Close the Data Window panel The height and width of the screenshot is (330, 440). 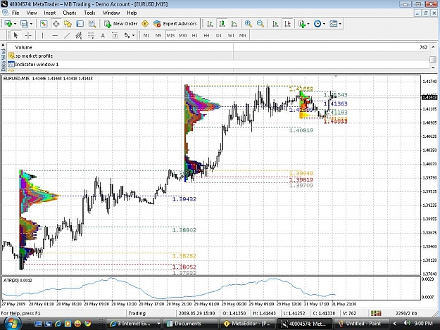pos(3,45)
